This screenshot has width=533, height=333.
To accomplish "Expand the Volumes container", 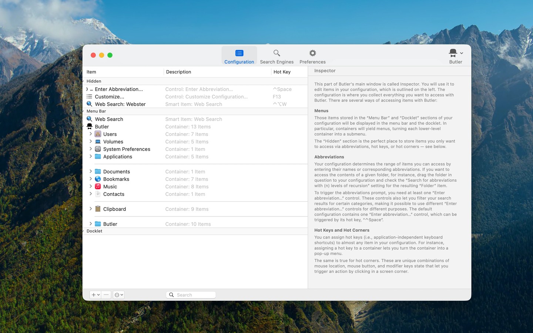I will tap(91, 141).
